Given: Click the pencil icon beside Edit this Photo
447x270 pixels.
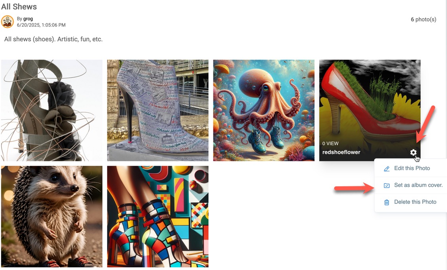Looking at the screenshot, I should (386, 169).
